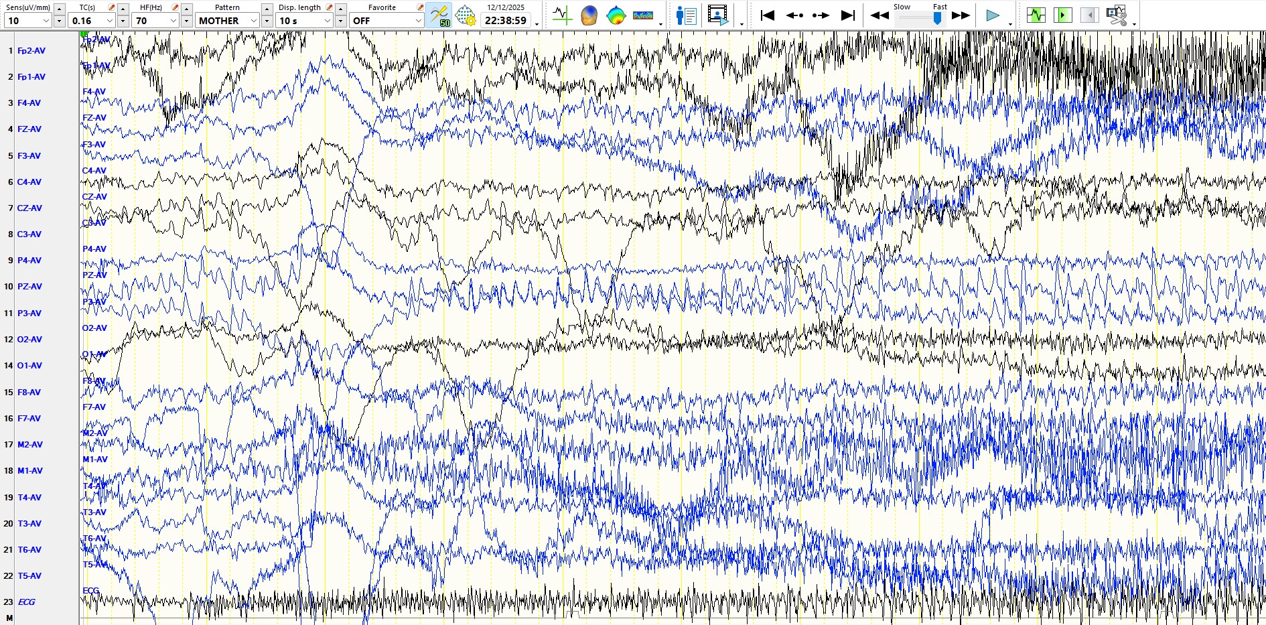Edit the HF(Hz) list with pencil icon

[175, 7]
